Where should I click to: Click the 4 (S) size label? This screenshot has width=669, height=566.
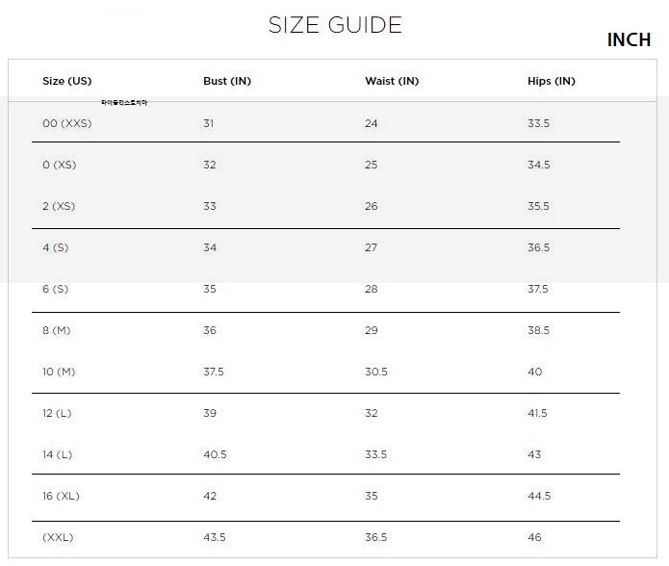click(x=56, y=248)
